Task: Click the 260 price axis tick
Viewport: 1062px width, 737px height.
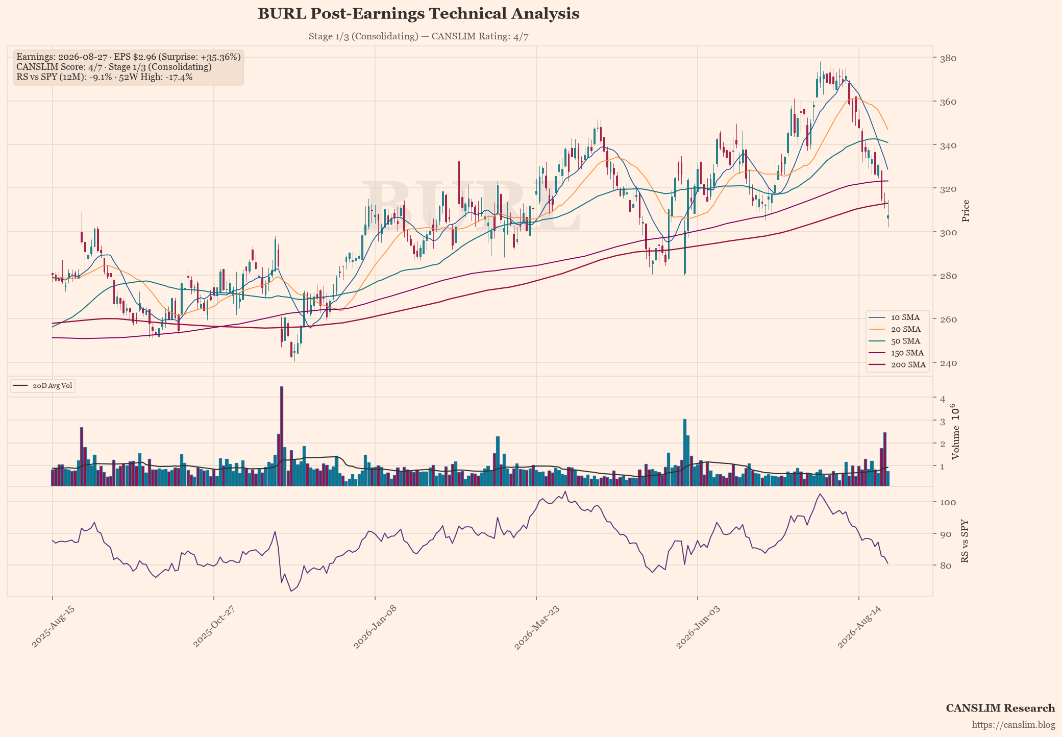Action: click(948, 320)
